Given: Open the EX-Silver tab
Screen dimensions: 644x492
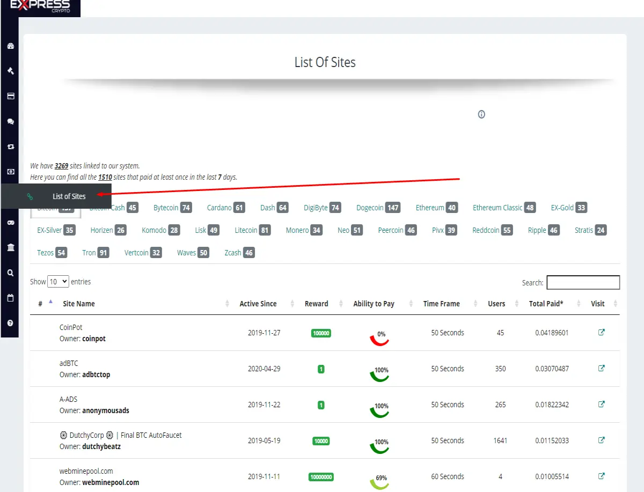Looking at the screenshot, I should tap(56, 230).
